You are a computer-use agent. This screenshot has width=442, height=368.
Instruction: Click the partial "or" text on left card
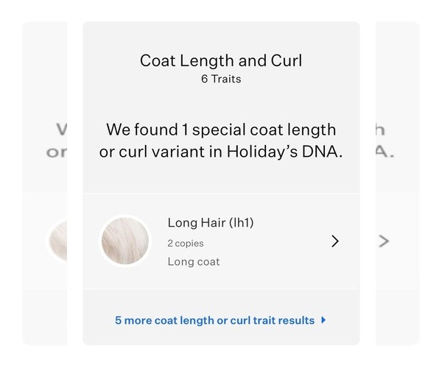click(x=56, y=152)
